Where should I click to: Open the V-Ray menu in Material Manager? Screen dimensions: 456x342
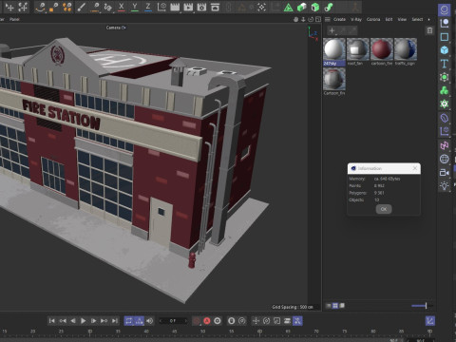(x=356, y=19)
